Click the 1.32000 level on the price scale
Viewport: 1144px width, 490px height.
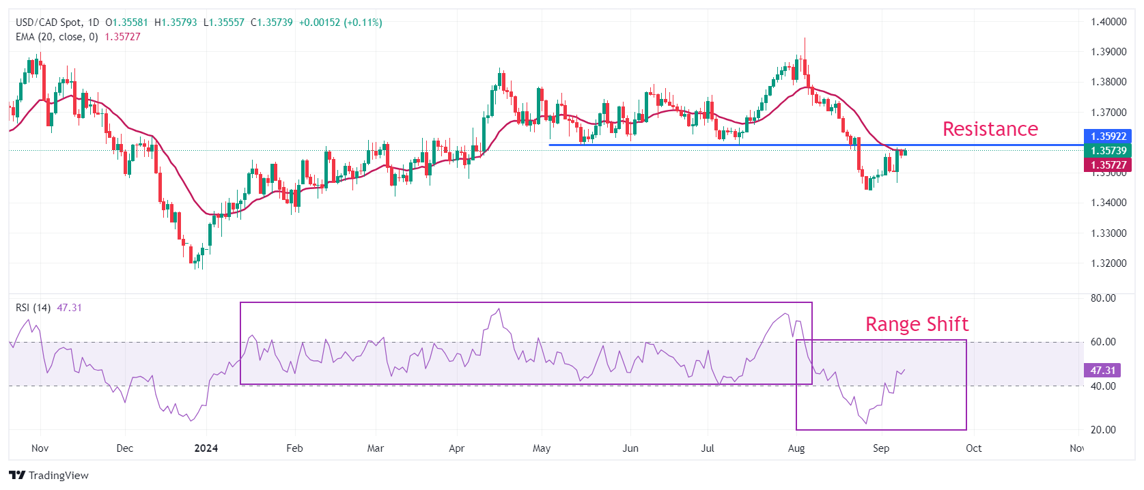[x=1108, y=263]
